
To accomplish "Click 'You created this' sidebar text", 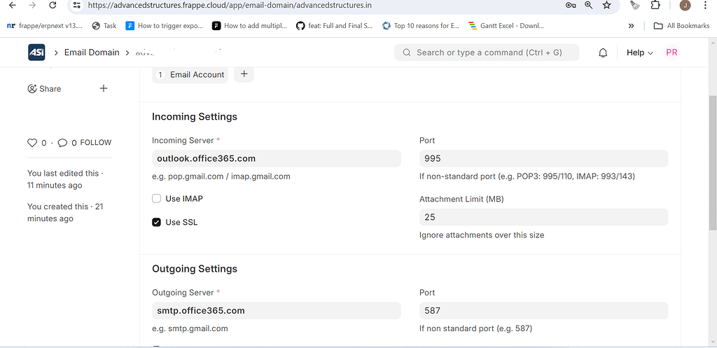I will click(65, 213).
